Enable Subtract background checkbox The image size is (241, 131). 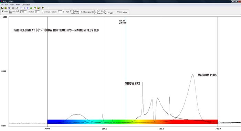coord(71,11)
